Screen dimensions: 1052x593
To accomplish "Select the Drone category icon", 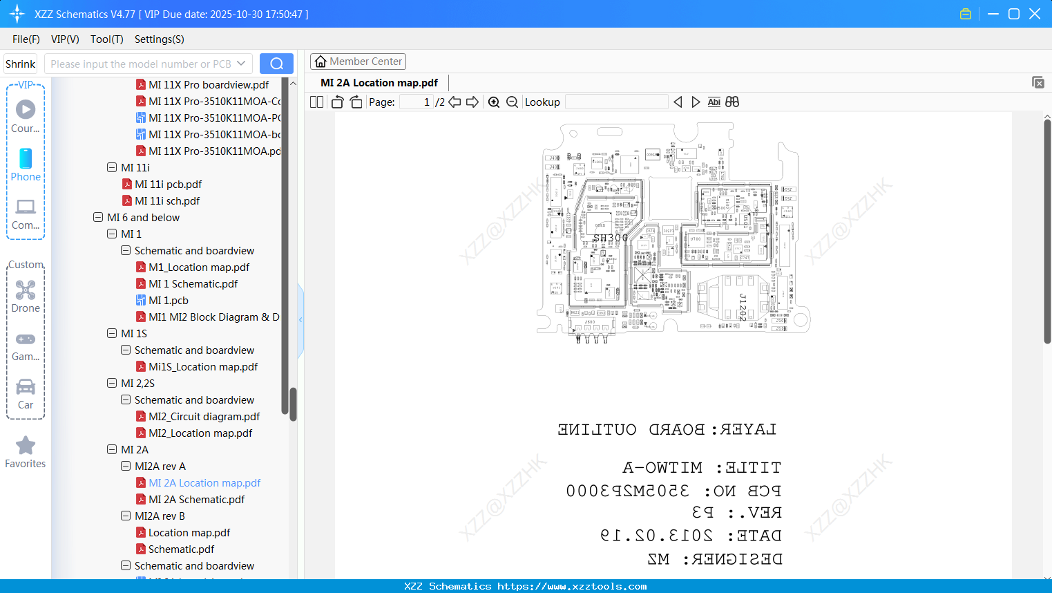I will pyautogui.click(x=26, y=290).
